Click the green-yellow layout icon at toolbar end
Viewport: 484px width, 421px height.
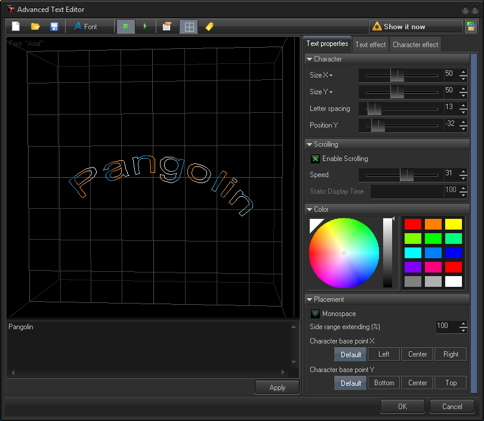471,26
